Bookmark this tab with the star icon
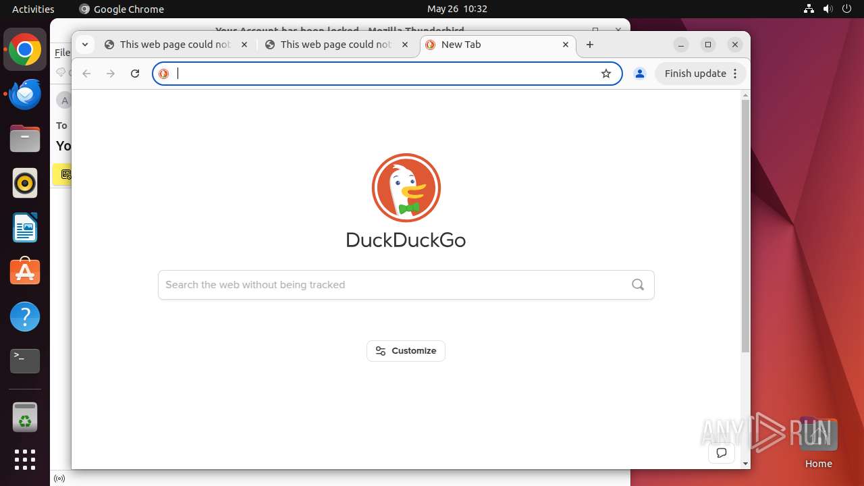Image resolution: width=864 pixels, height=486 pixels. pos(606,74)
